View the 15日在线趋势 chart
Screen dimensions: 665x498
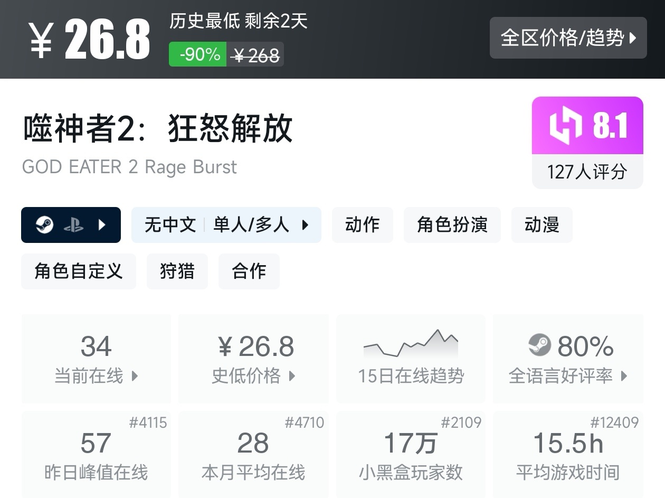coord(411,343)
